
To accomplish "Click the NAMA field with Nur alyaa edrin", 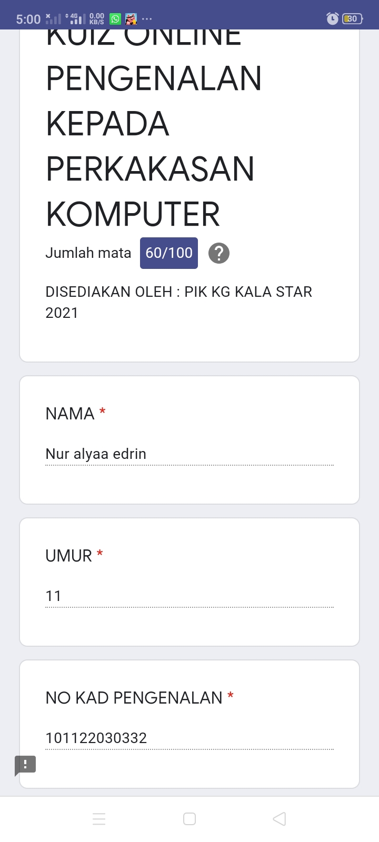I will pos(189,454).
